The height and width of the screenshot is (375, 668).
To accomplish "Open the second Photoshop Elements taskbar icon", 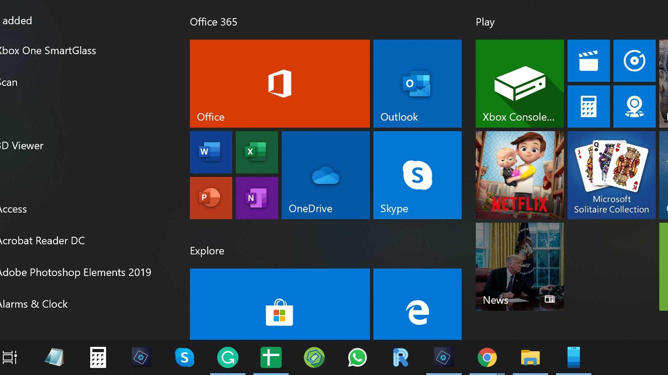I will pyautogui.click(x=444, y=357).
